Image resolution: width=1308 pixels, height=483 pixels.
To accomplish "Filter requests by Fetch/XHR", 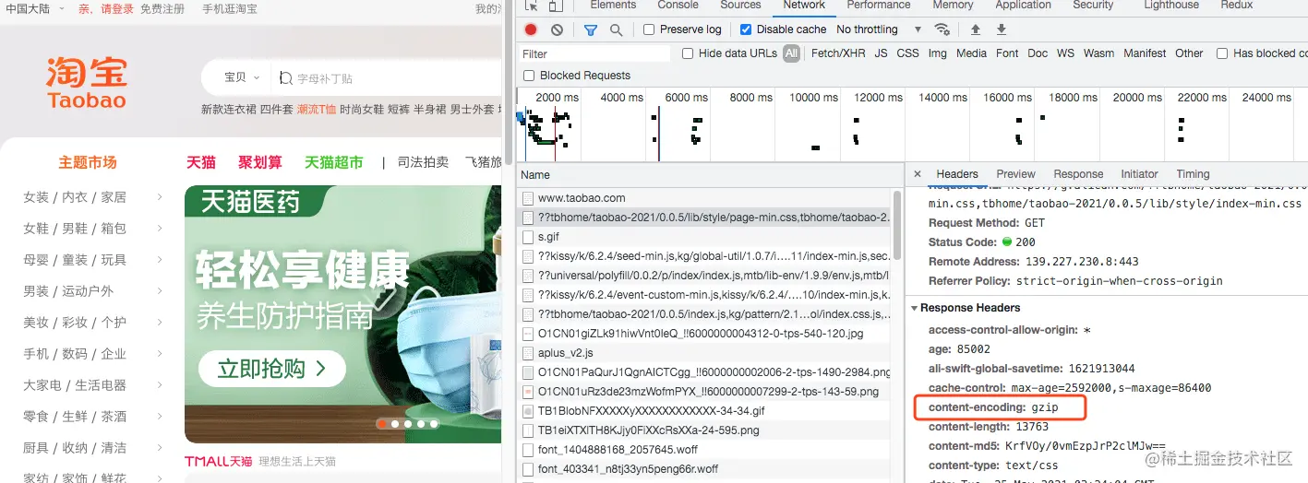I will (838, 53).
